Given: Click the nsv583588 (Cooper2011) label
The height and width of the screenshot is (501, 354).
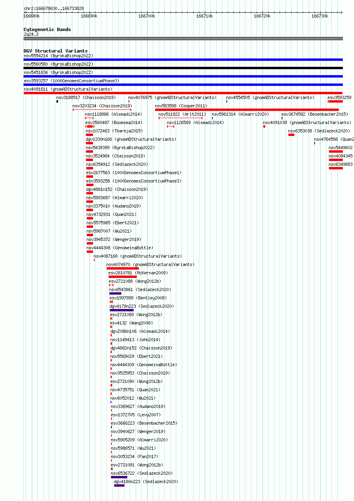Looking at the screenshot, I should point(181,106).
